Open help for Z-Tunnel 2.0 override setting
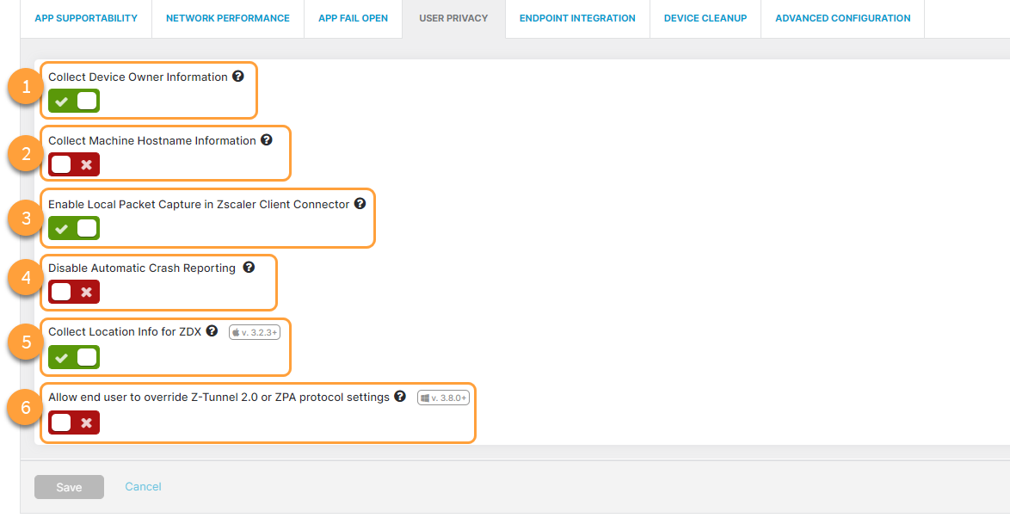 coord(400,397)
